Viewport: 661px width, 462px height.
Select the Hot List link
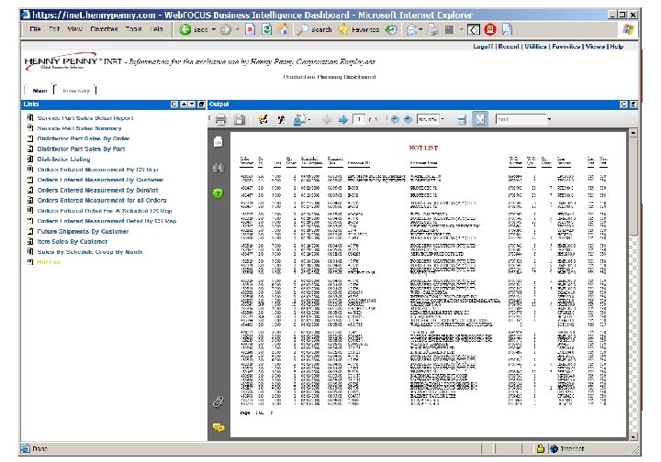pos(49,262)
